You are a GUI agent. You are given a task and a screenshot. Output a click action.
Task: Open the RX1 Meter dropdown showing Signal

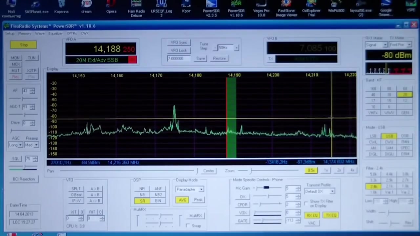point(377,45)
